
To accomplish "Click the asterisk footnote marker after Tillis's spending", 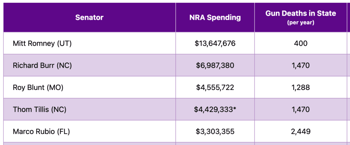I will [x=234, y=109].
